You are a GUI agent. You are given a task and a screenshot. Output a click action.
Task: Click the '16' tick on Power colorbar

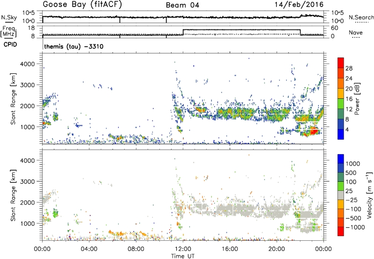[x=349, y=99]
